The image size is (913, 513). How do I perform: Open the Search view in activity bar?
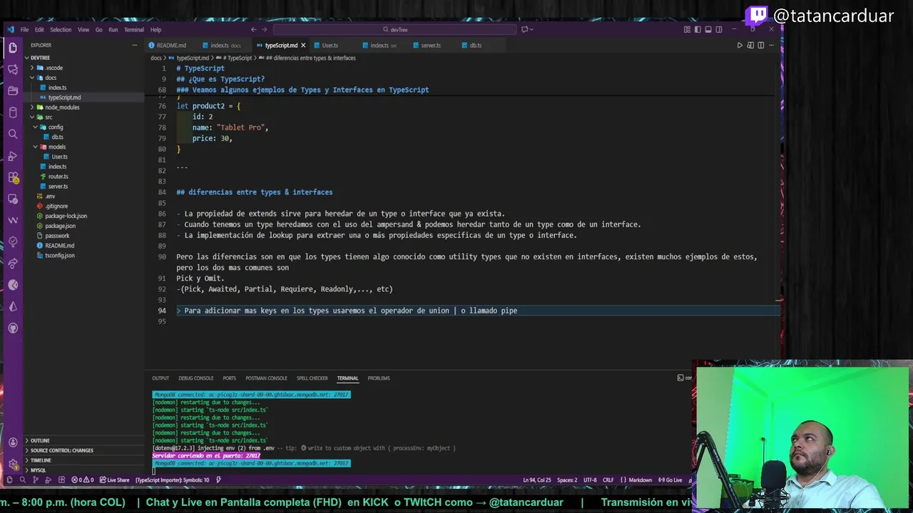pos(12,134)
